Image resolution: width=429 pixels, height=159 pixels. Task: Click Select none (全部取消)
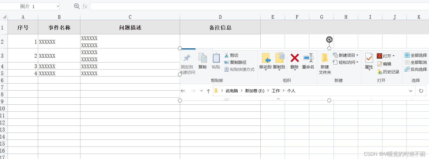point(416,62)
